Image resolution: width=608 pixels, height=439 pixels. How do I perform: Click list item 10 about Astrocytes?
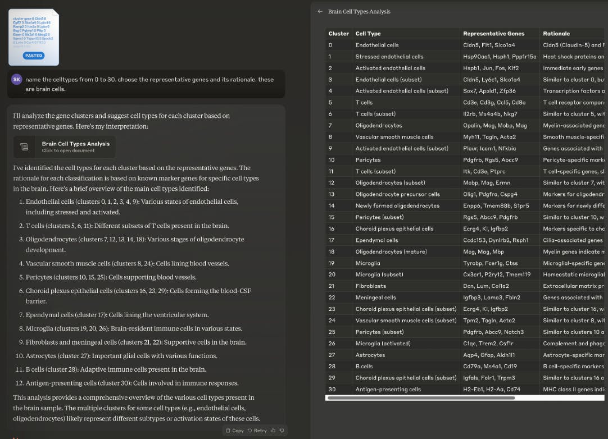pyautogui.click(x=122, y=356)
